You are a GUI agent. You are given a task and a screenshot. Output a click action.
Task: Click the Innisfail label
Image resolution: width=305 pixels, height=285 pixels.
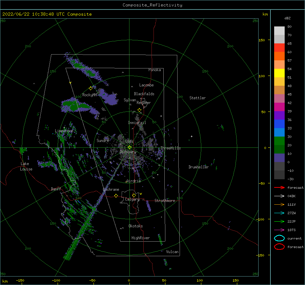click(137, 123)
